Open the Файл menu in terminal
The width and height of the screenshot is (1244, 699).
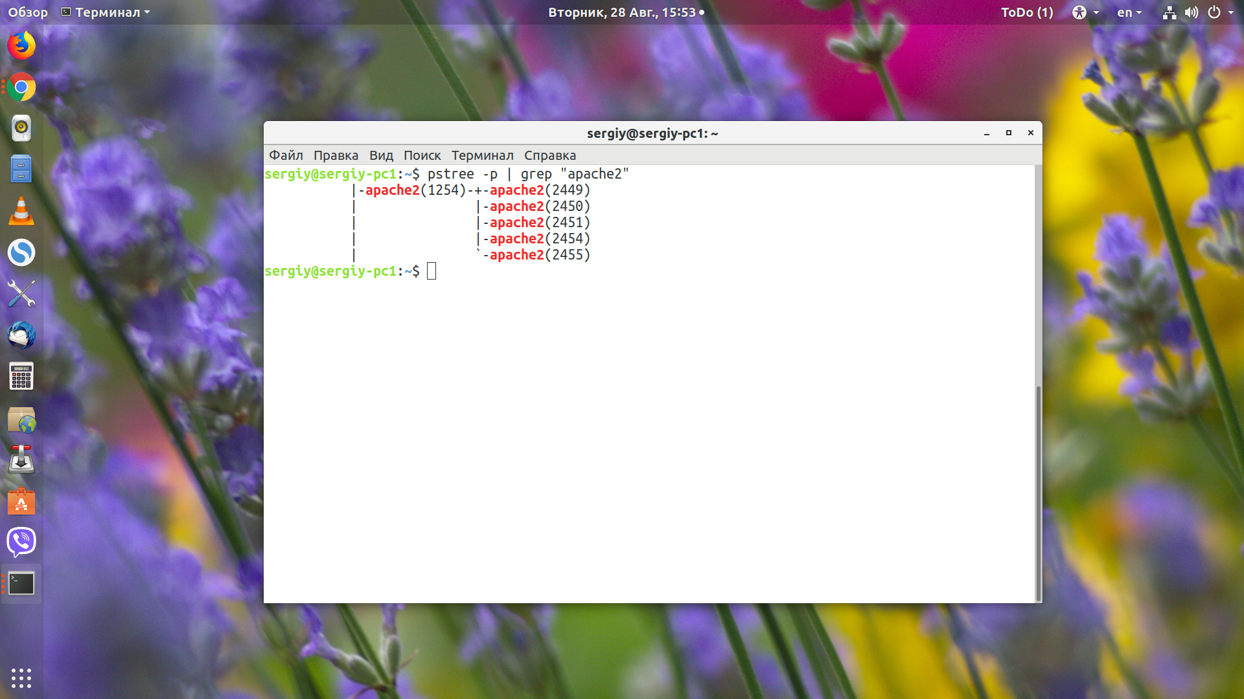286,155
